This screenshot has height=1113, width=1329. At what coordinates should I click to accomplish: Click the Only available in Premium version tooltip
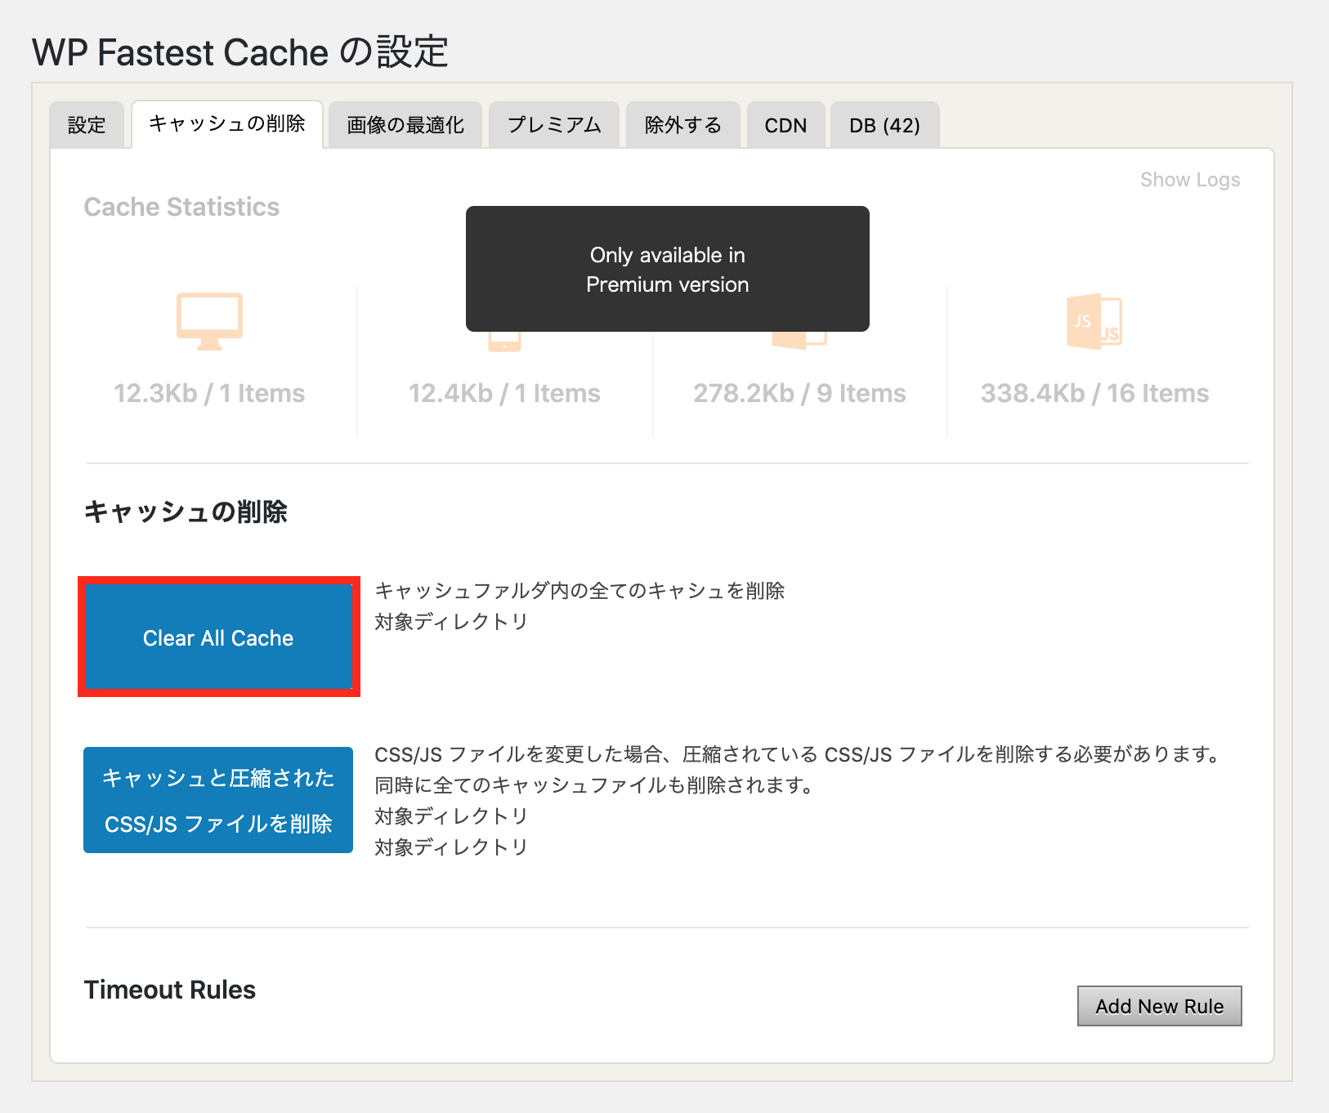click(x=668, y=269)
